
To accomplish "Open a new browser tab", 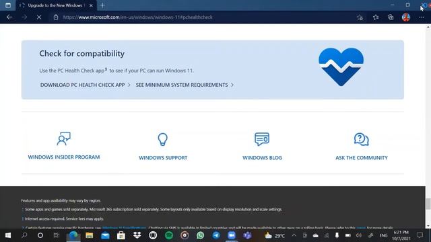I will 102,5.
